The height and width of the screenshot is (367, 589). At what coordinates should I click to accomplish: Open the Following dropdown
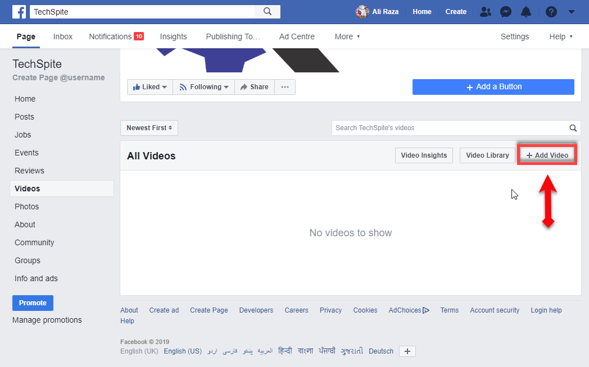point(203,87)
